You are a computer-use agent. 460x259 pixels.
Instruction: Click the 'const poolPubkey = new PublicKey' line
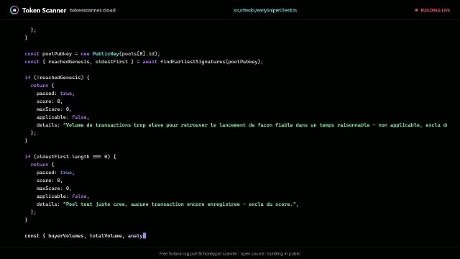pos(93,54)
